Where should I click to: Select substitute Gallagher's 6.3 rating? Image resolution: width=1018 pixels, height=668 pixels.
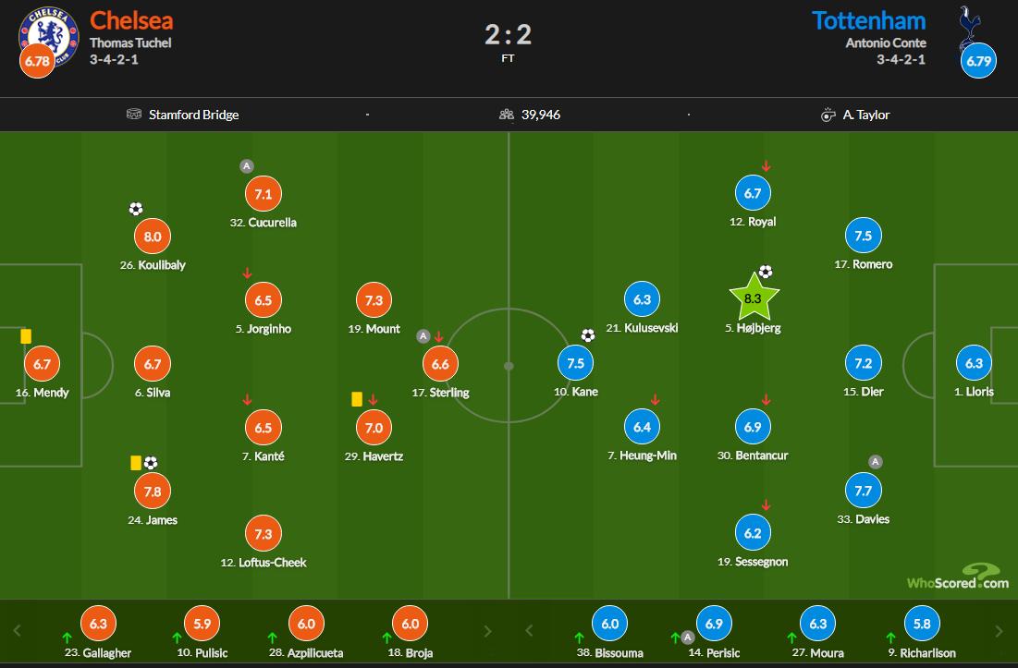pos(99,624)
